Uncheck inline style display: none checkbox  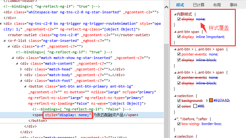coord(179,19)
